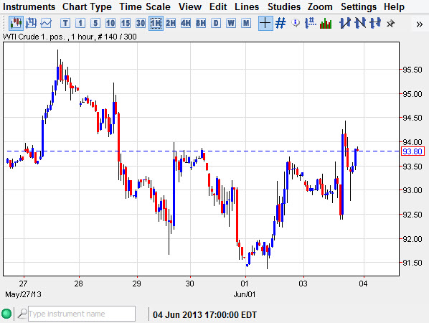
Task: Switch to tick (T) time scale
Action: pos(65,23)
